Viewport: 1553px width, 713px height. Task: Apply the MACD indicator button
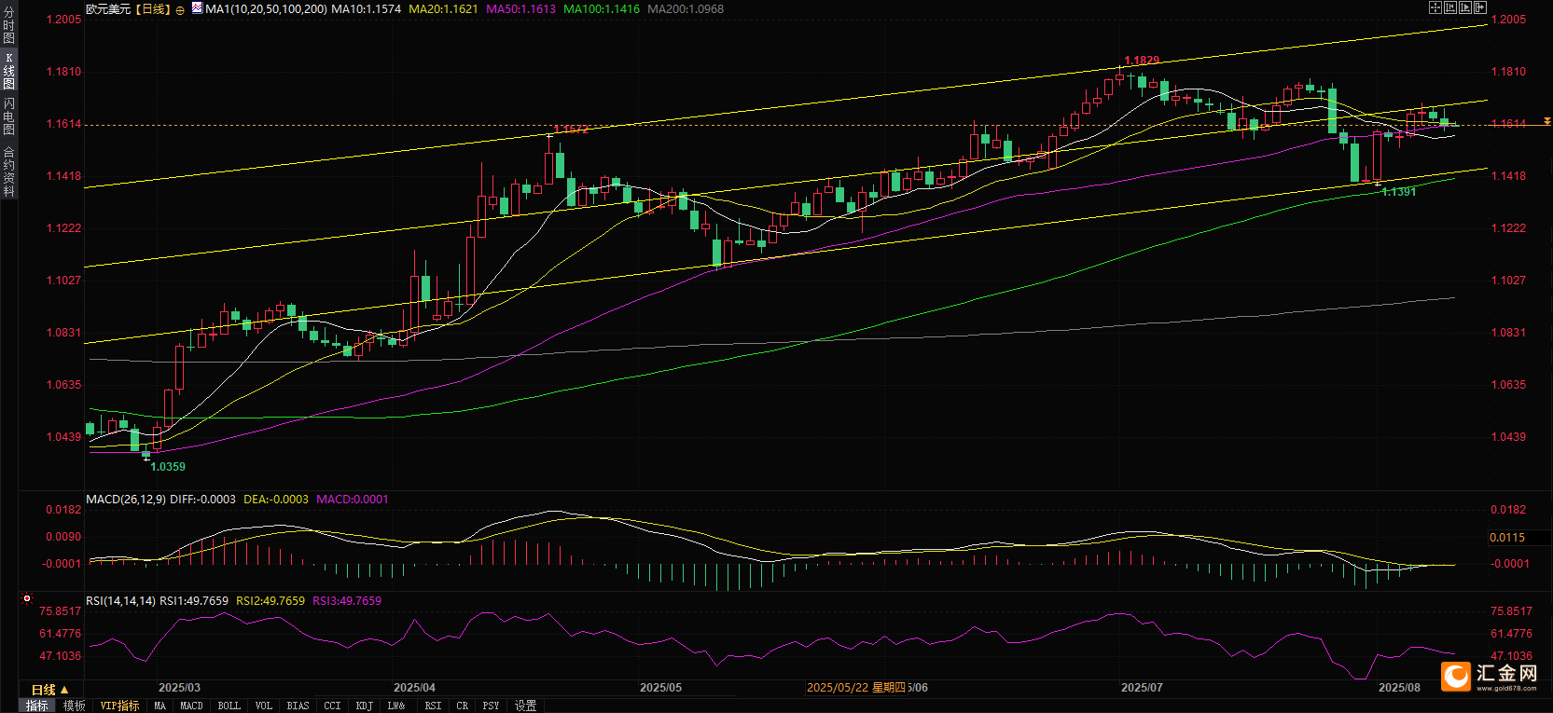click(x=191, y=706)
